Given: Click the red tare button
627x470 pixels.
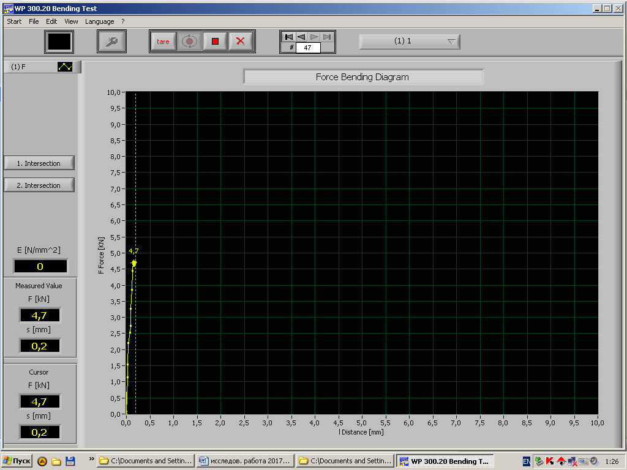Looking at the screenshot, I should (x=163, y=41).
